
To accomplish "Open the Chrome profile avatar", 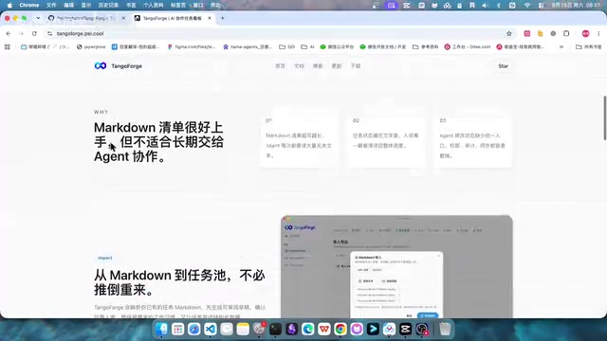I will (585, 34).
